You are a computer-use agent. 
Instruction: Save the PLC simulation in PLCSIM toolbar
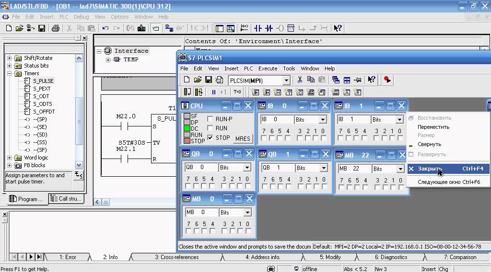pos(209,79)
